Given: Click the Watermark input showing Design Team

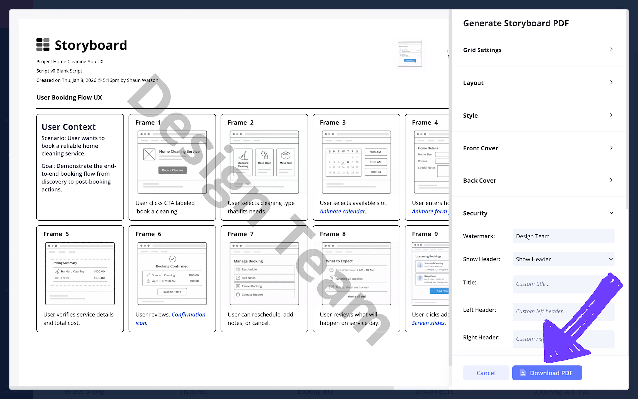Looking at the screenshot, I should click(x=563, y=236).
